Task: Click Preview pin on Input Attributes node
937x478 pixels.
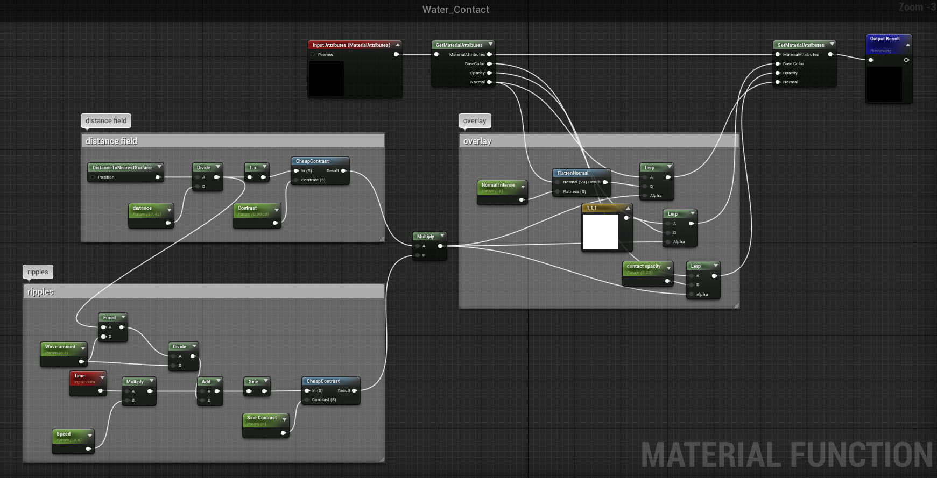Action: click(x=313, y=55)
